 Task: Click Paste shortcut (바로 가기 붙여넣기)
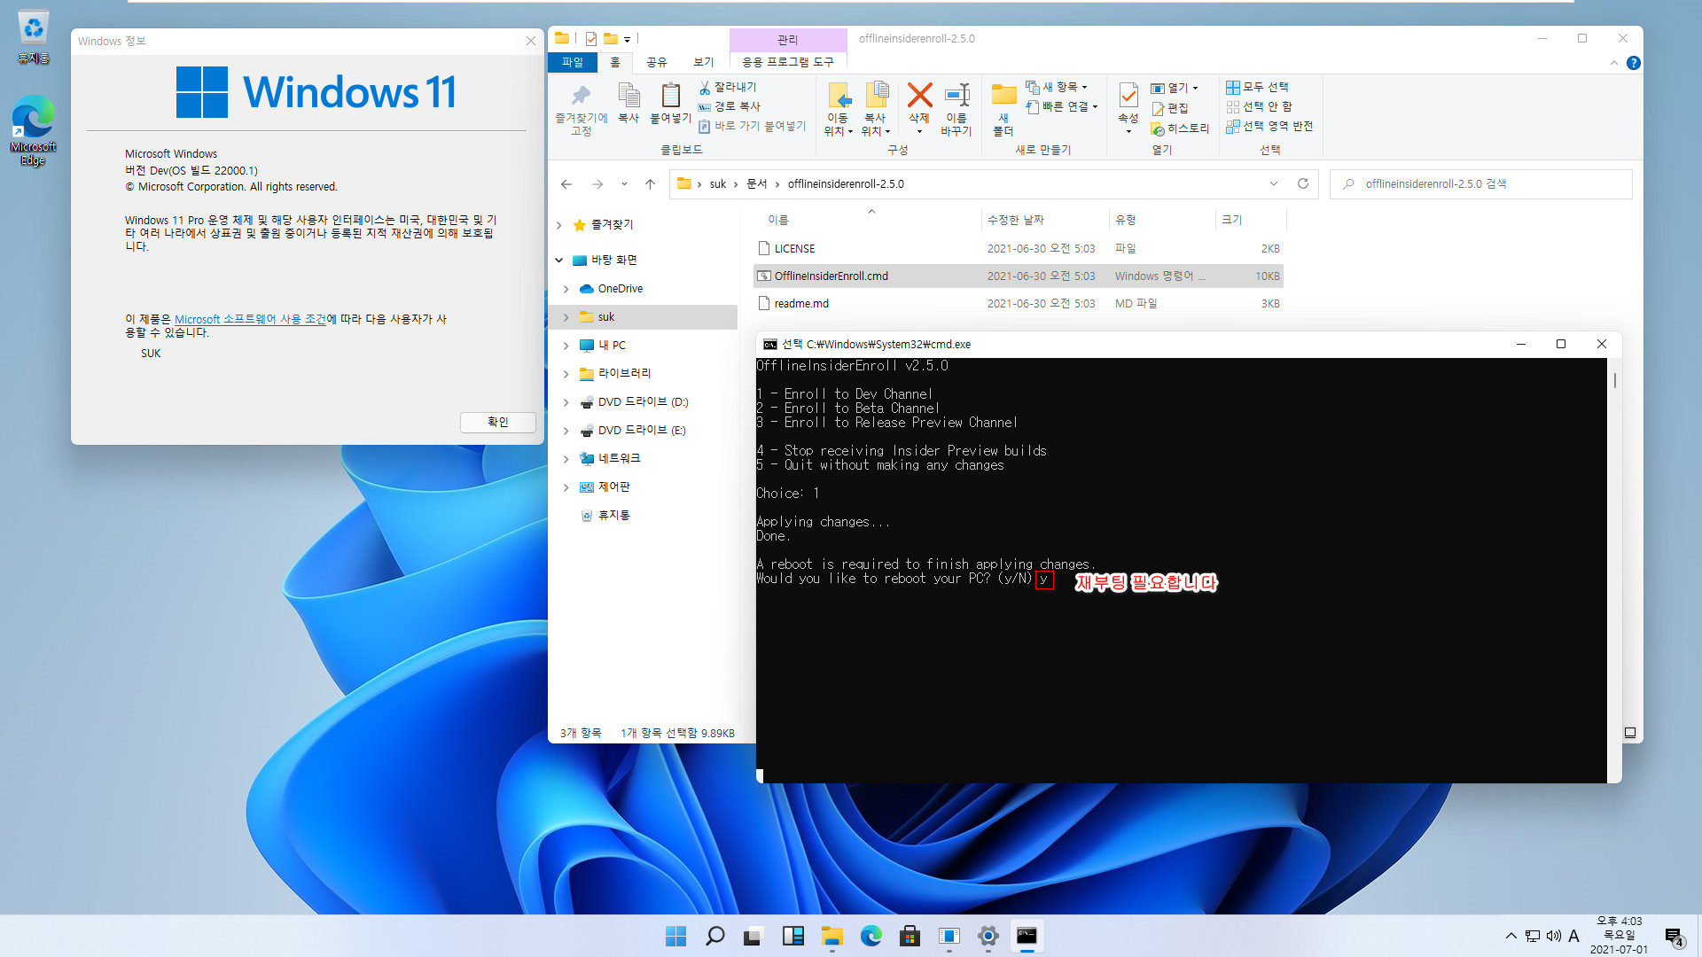(x=752, y=126)
